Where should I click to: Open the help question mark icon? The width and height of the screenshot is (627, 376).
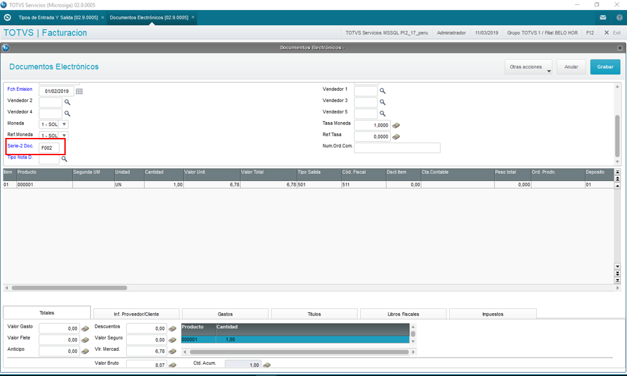tap(620, 18)
